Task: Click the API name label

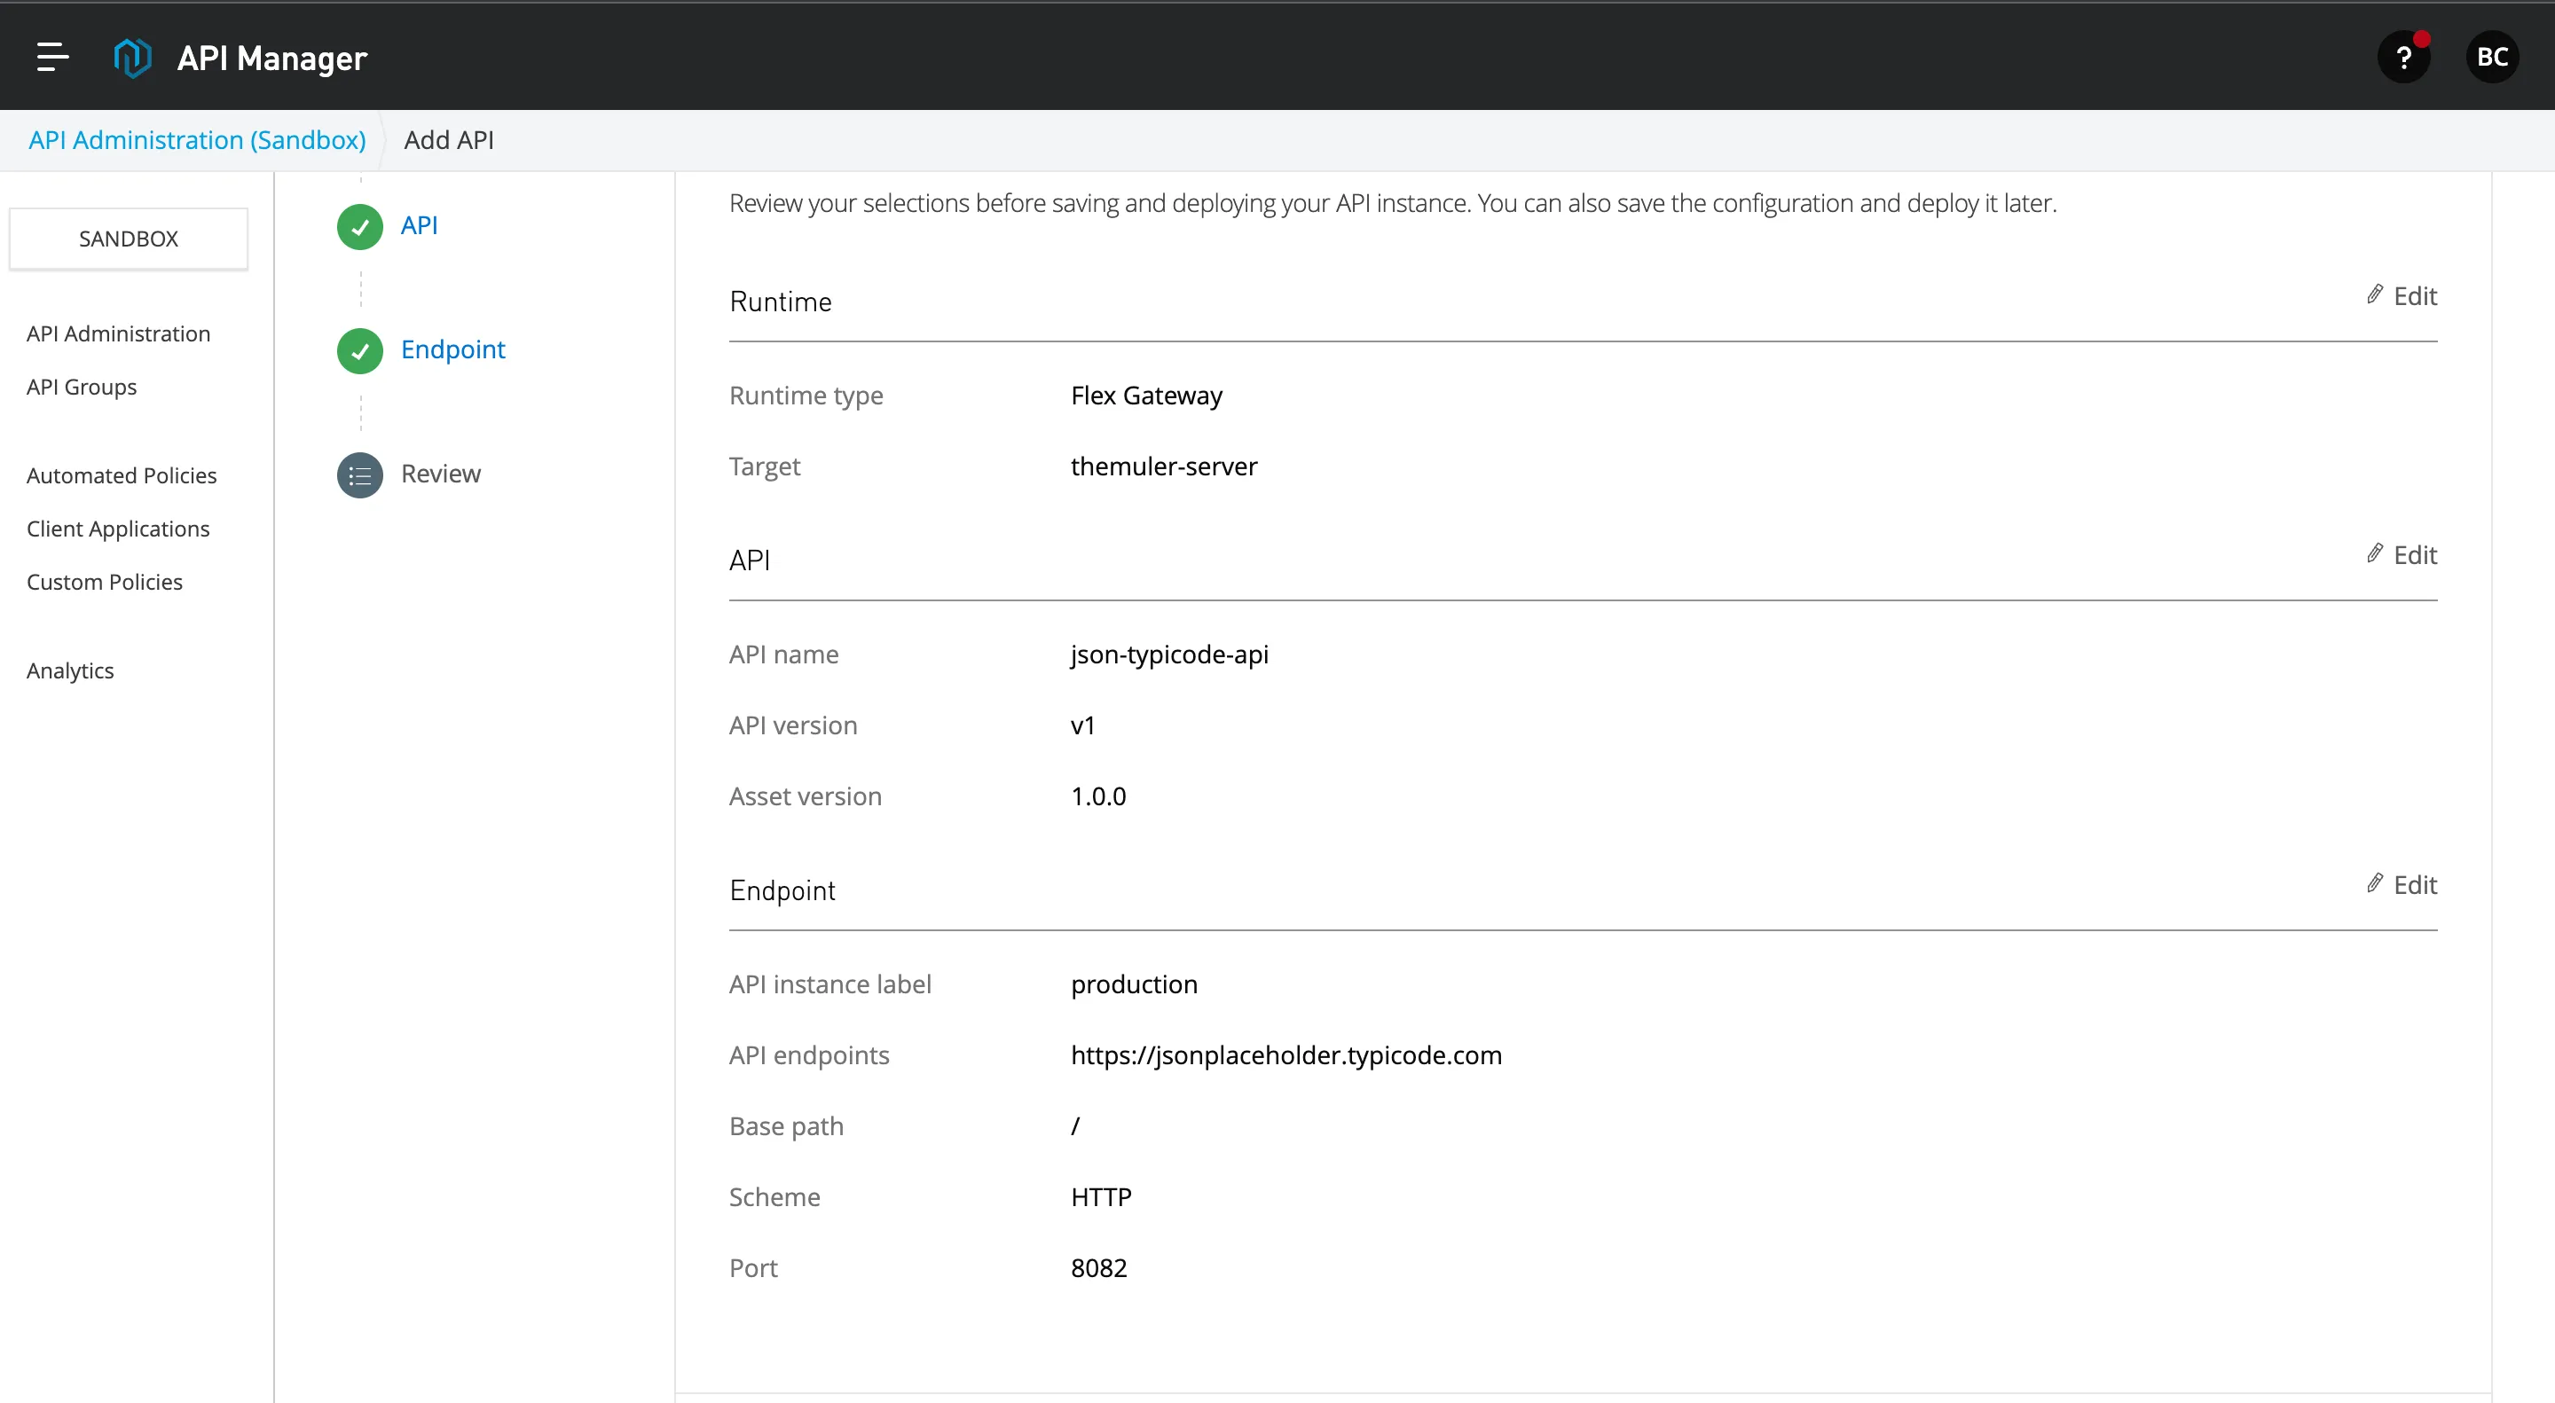Action: (x=783, y=654)
